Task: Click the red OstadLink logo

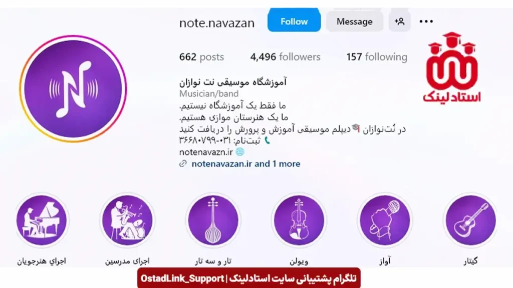Action: [x=451, y=67]
